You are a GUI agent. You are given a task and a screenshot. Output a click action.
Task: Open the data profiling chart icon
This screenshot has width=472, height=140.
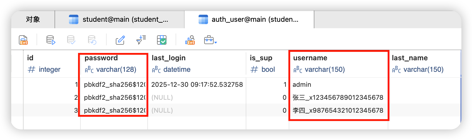coord(190,40)
